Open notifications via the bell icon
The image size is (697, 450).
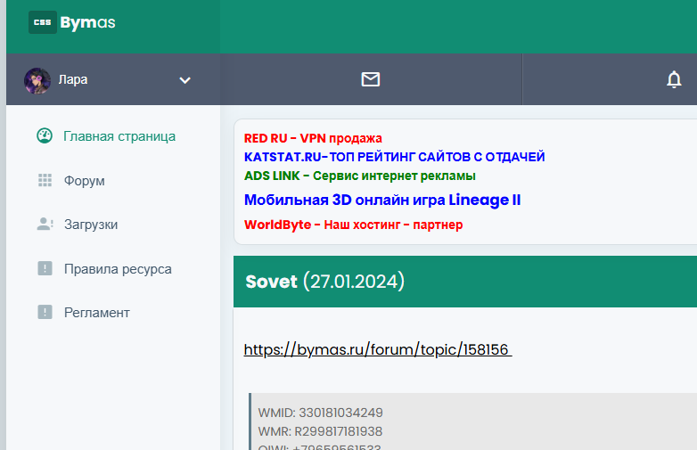tap(674, 79)
